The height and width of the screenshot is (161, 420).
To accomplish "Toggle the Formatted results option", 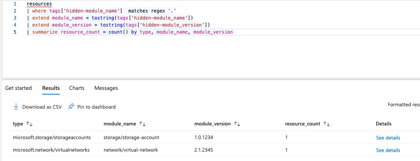I will [x=404, y=105].
